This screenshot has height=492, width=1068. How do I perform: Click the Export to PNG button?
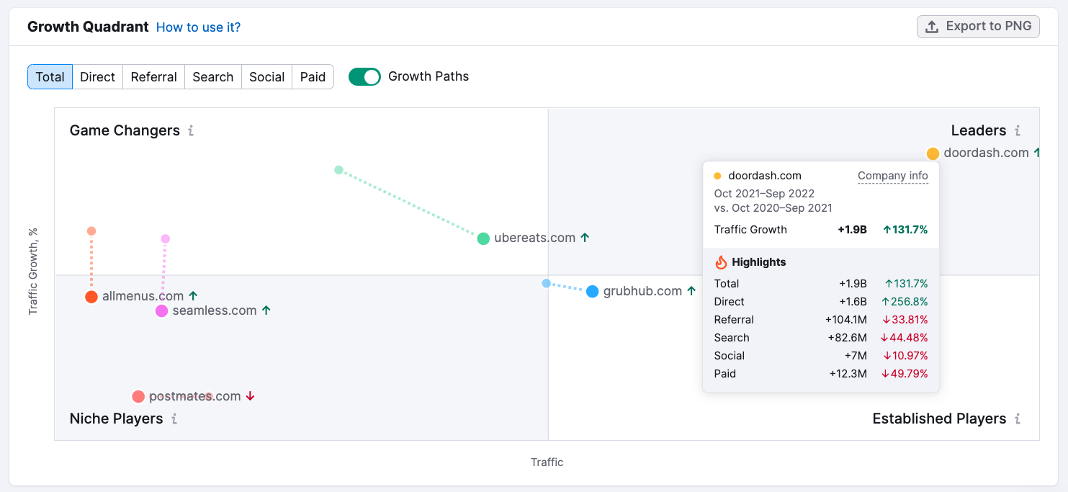[x=978, y=27]
